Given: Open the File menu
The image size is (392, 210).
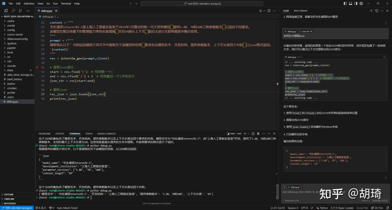Looking at the screenshot, I should [x=11, y=4].
